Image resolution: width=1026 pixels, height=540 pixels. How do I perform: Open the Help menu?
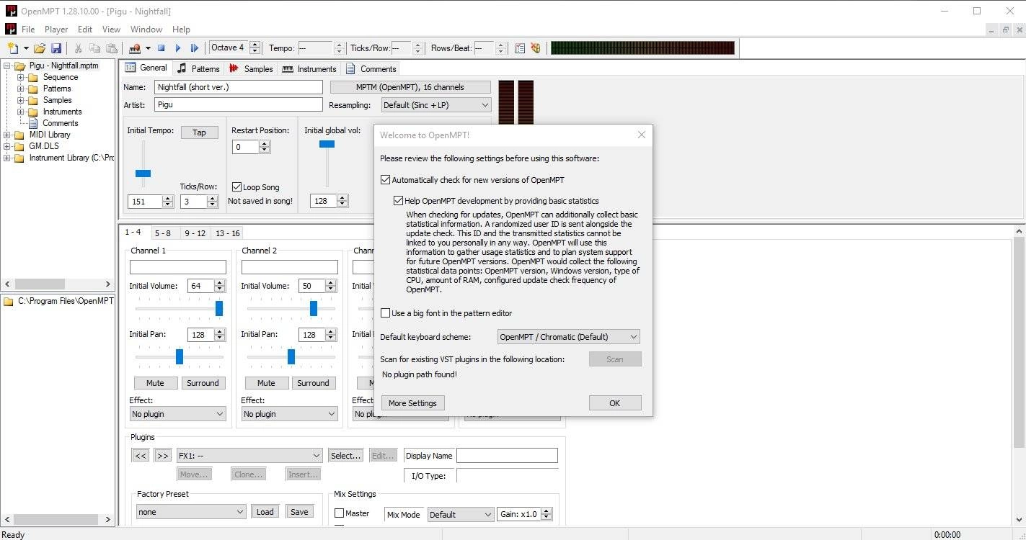[181, 30]
